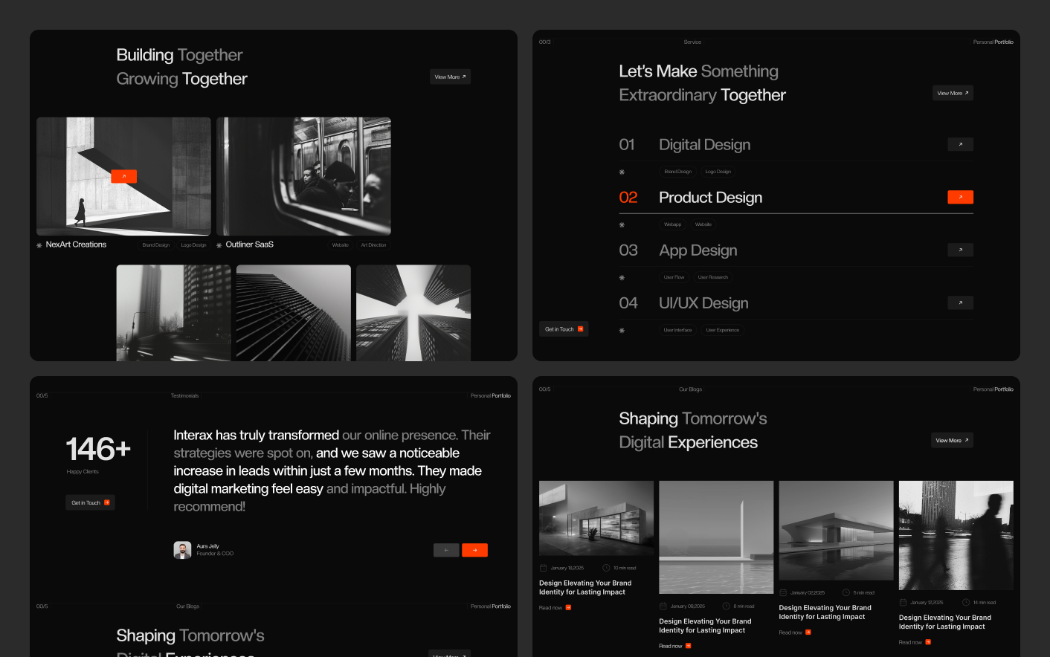Go to the previous testimonial arrow
The width and height of the screenshot is (1050, 657).
[x=446, y=550]
